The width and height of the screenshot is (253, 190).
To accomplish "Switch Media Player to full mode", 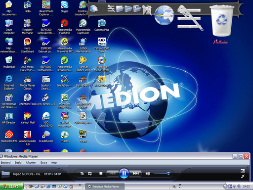I will 243,171.
